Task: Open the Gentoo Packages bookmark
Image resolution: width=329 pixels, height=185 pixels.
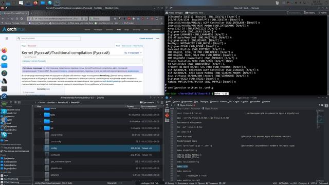Action: tap(38, 23)
